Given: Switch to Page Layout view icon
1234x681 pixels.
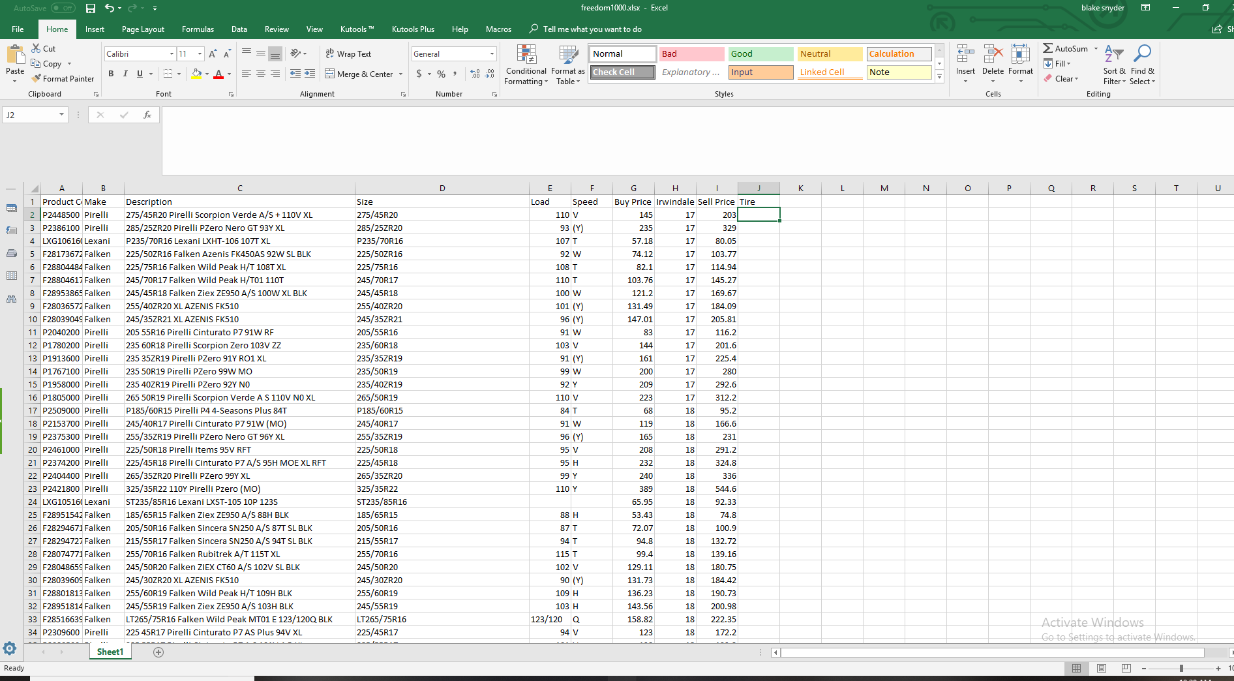Looking at the screenshot, I should 1102,669.
